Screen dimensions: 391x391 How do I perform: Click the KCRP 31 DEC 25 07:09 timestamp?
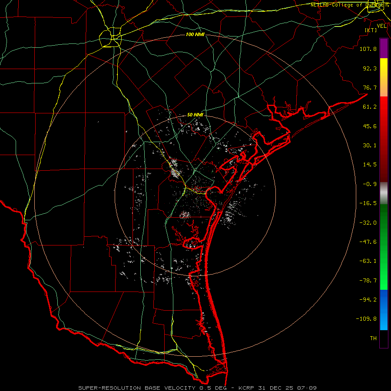tap(278, 388)
